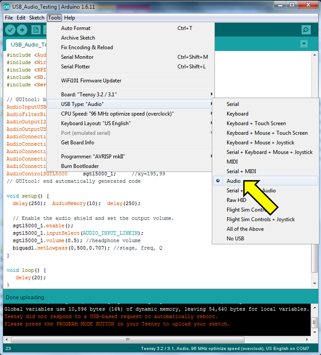Click the editor scroll up arrow
Viewport: 321px width, 355px height.
[x=315, y=55]
